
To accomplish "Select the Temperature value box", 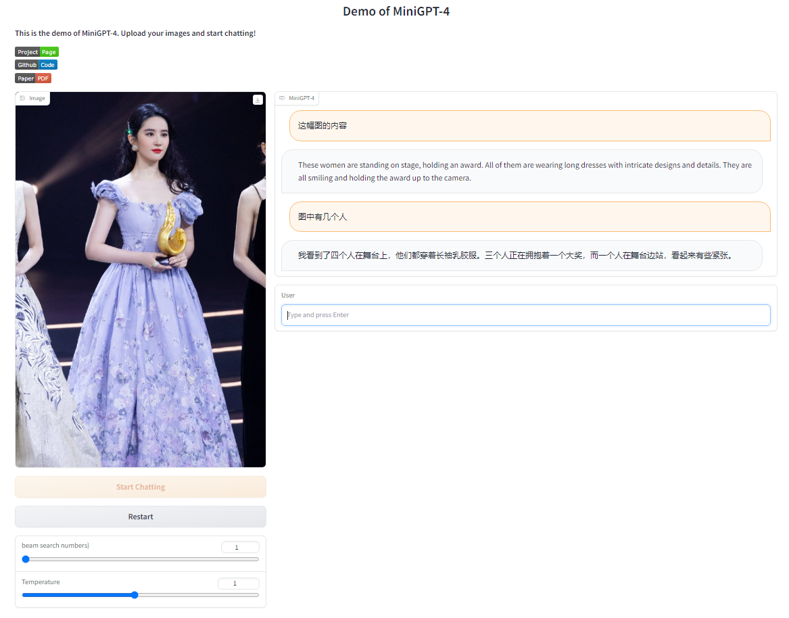I will (239, 583).
